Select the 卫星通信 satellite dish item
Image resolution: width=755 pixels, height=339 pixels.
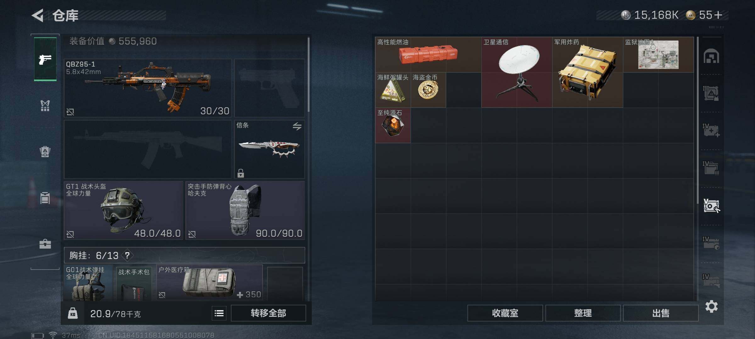point(517,72)
